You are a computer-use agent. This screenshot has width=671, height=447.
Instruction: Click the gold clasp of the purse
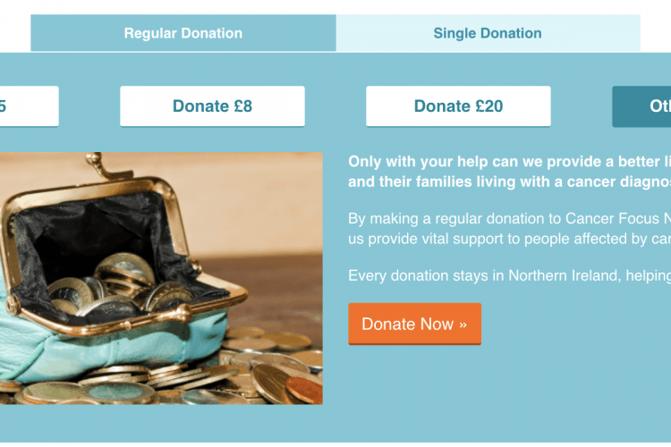[x=99, y=166]
